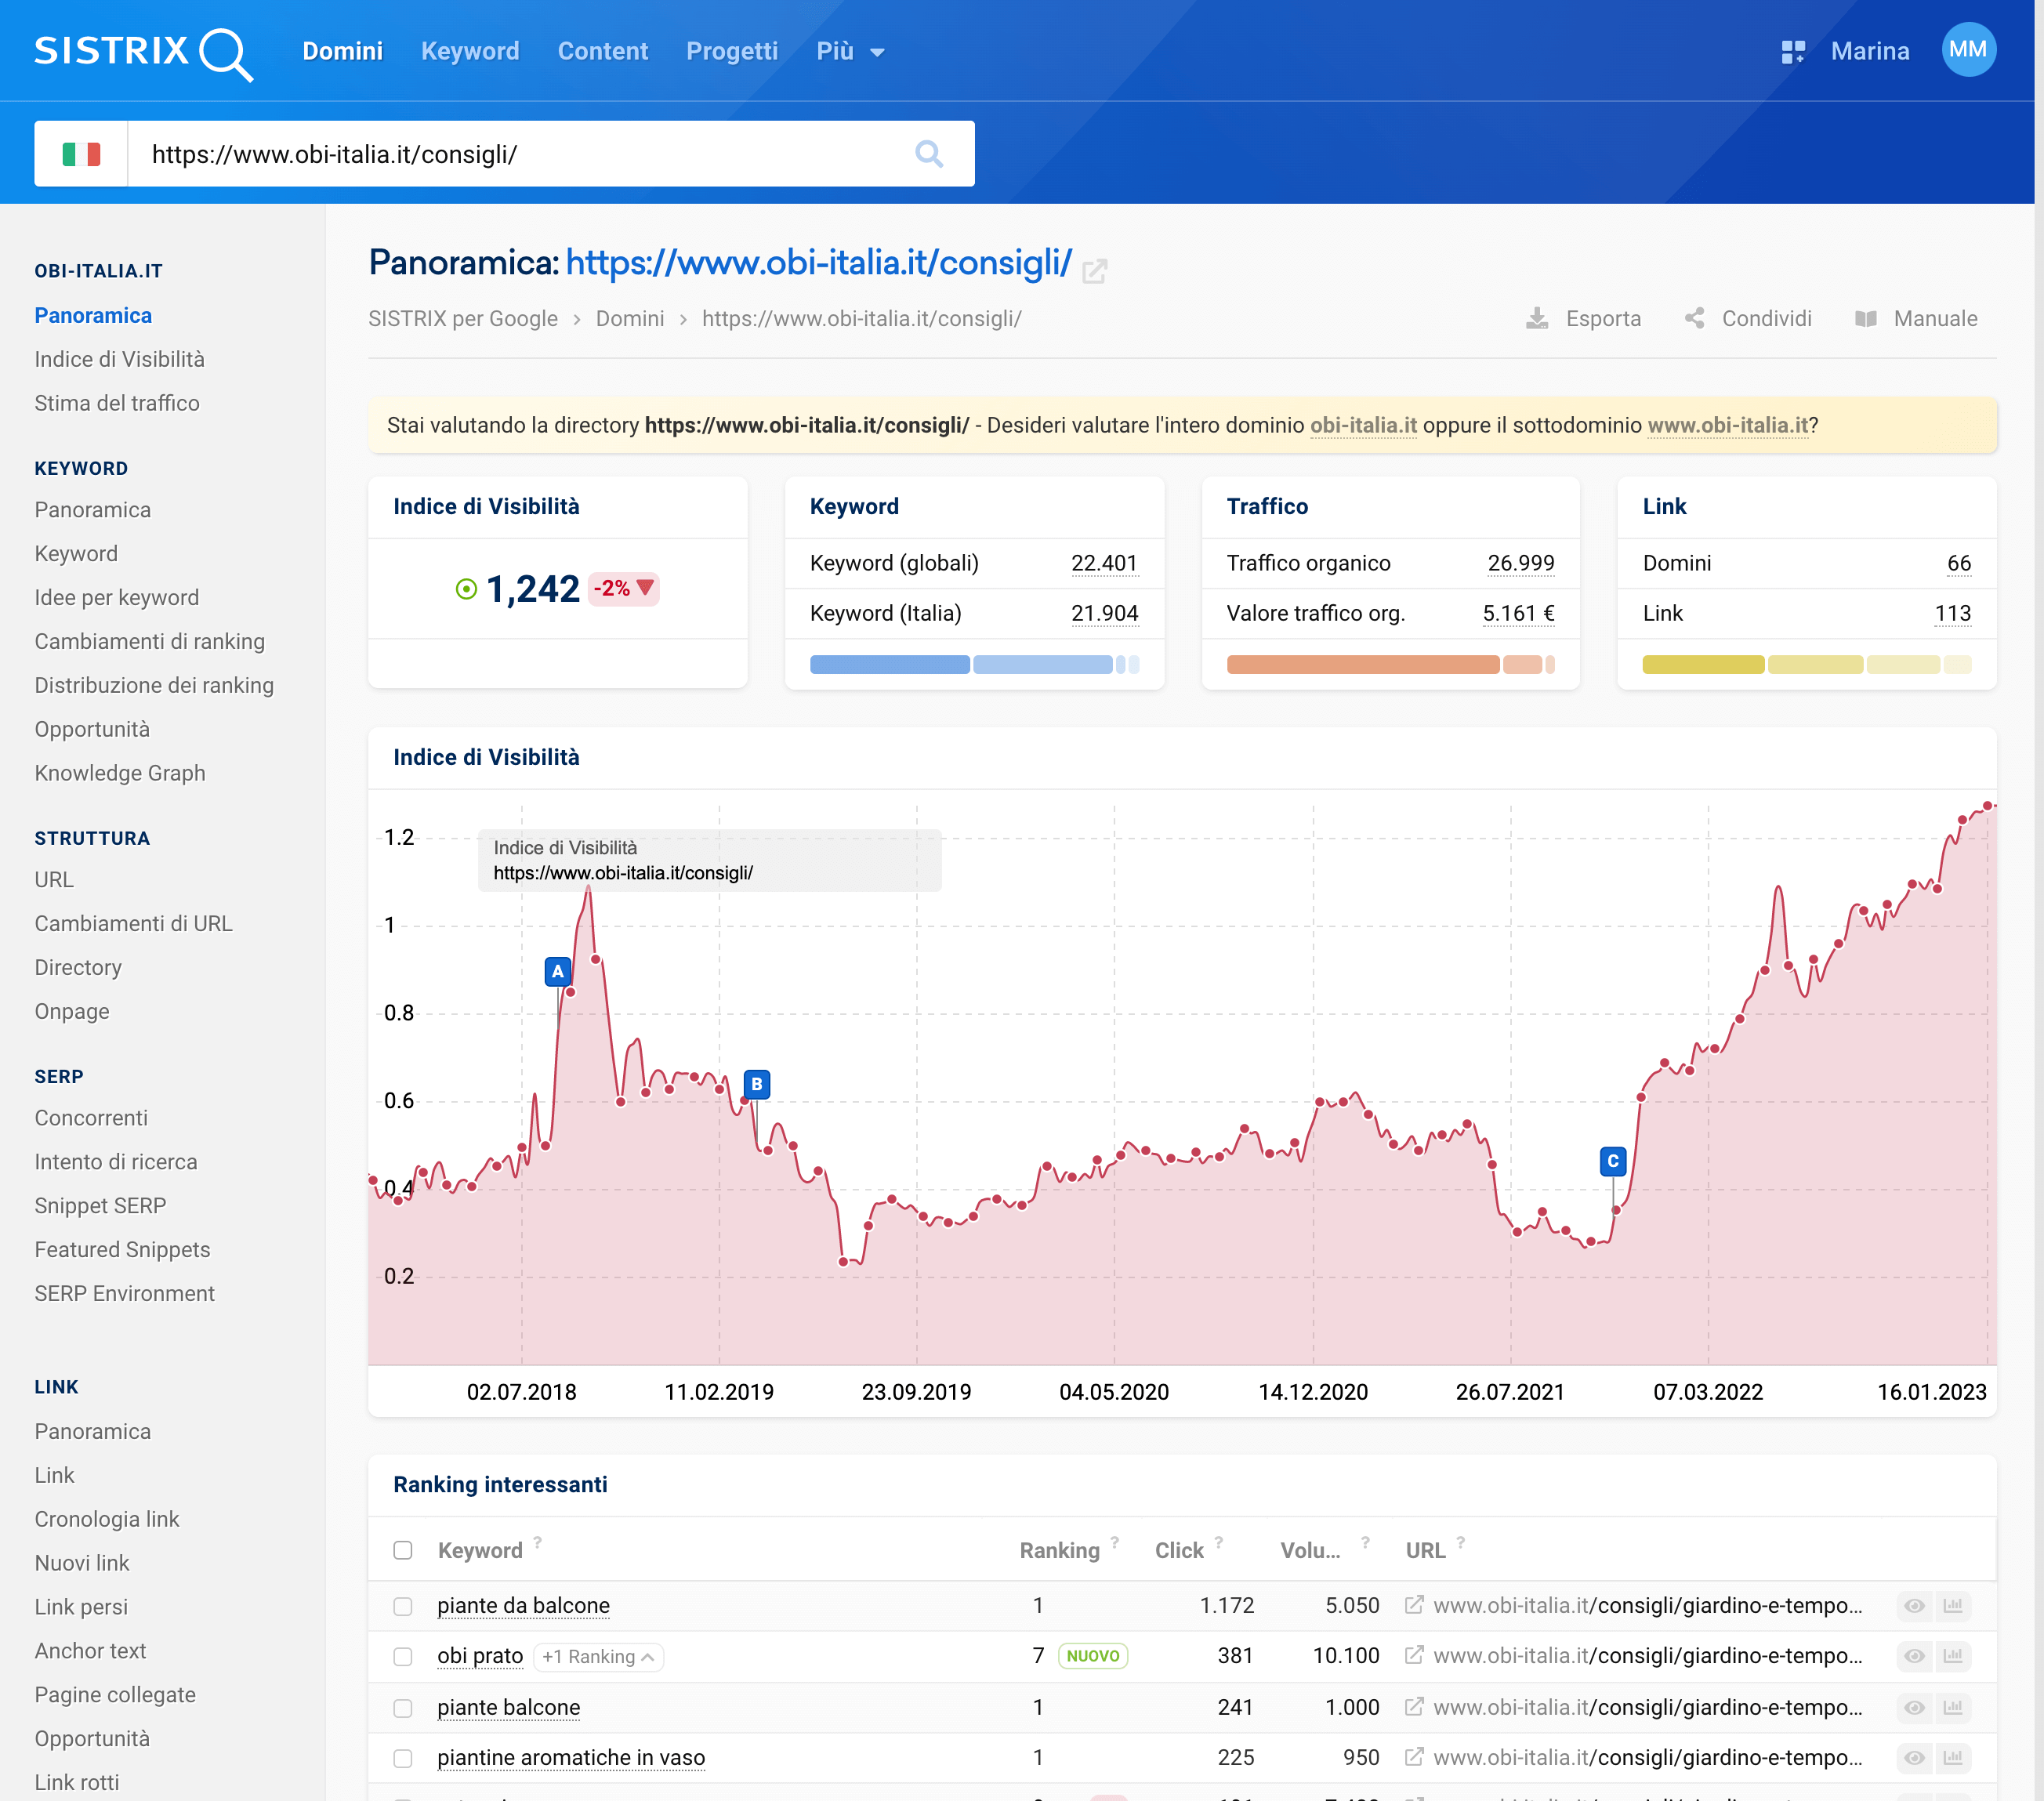
Task: Click the external link icon beside page title
Action: (x=1095, y=270)
